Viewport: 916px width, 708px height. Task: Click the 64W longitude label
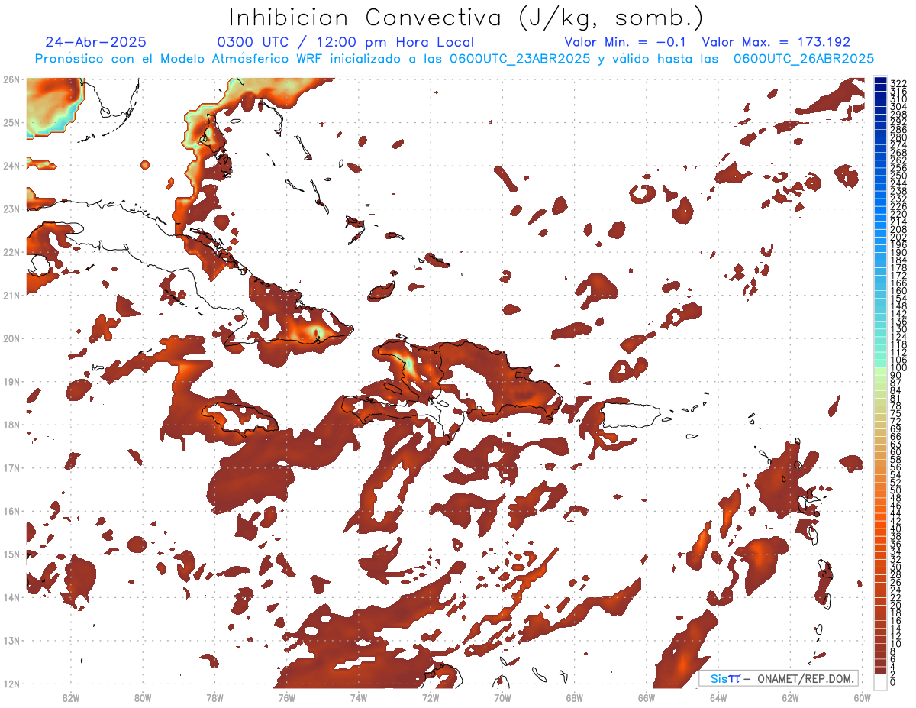pos(718,698)
